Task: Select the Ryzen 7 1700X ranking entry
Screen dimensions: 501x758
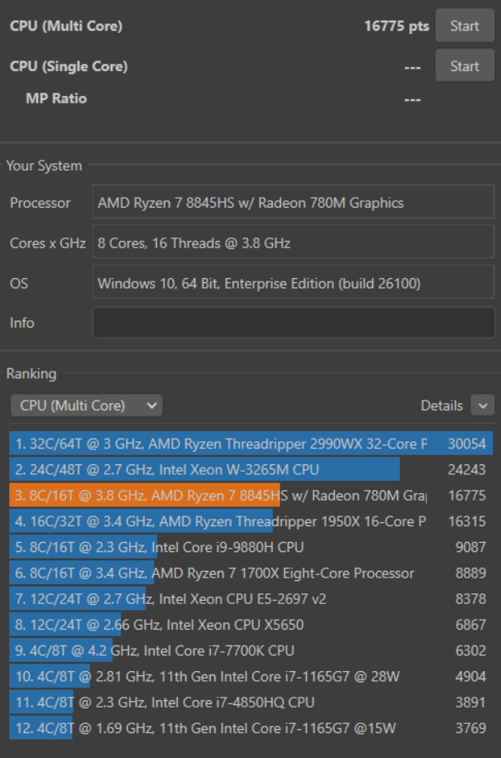Action: [x=248, y=573]
